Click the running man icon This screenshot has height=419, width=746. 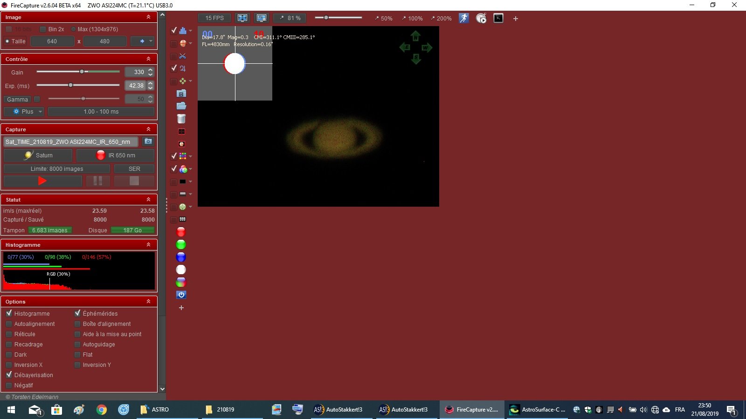tap(463, 18)
